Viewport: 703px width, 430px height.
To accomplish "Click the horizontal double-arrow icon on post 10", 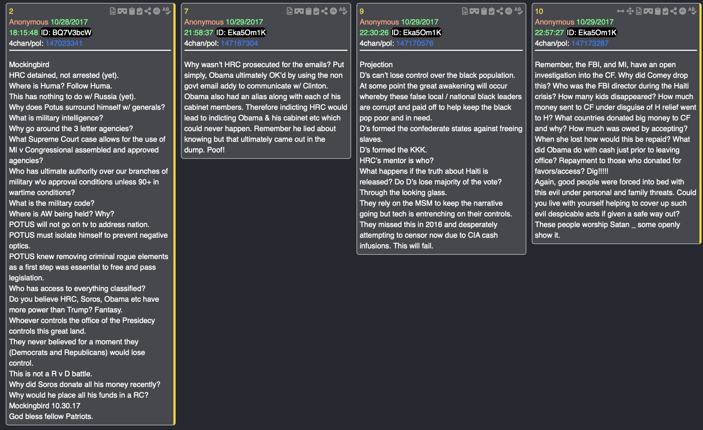I will (x=621, y=11).
